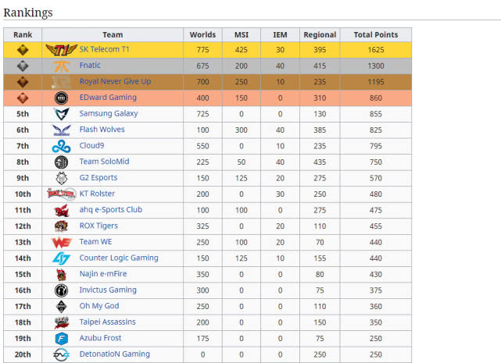Click the Rankings section heading

point(28,12)
